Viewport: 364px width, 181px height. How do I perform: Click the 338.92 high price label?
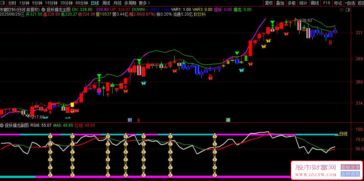coord(305,20)
